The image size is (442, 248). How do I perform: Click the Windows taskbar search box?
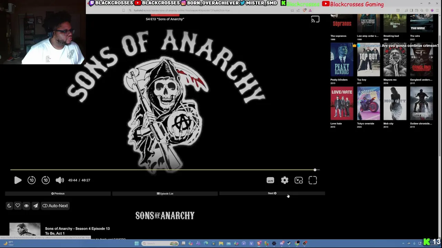(160, 244)
